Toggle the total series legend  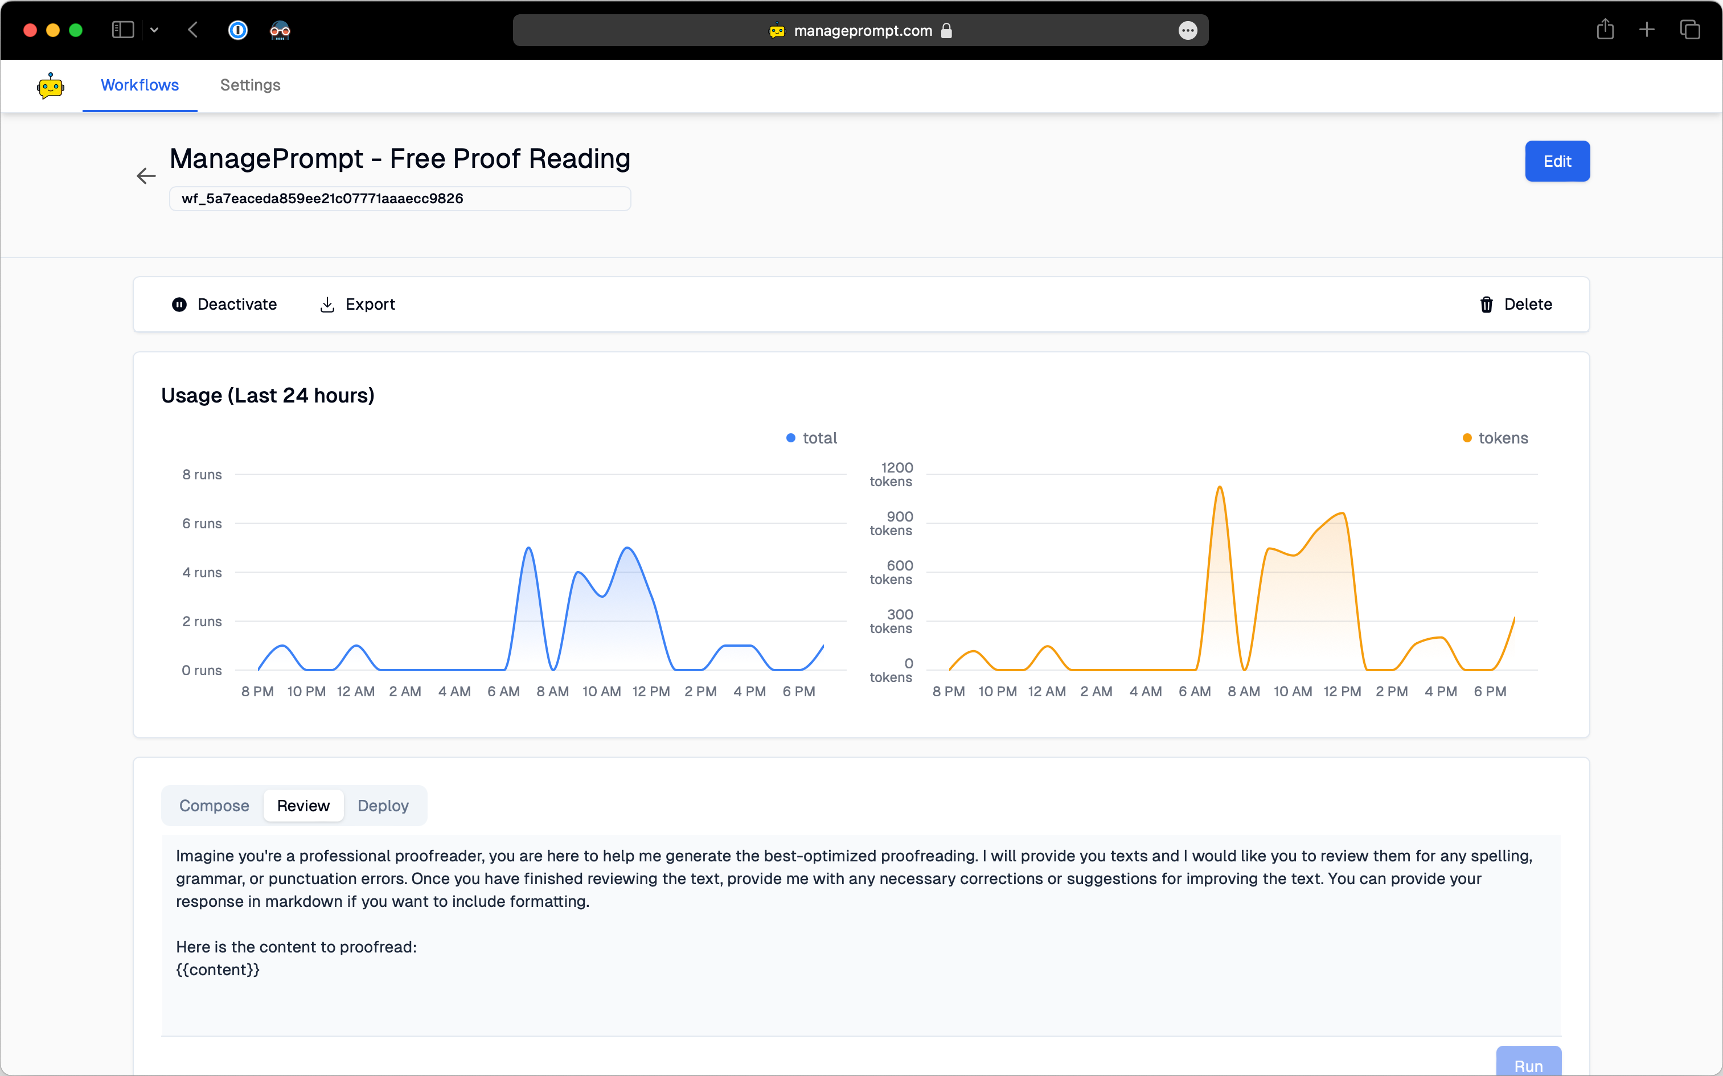(812, 438)
